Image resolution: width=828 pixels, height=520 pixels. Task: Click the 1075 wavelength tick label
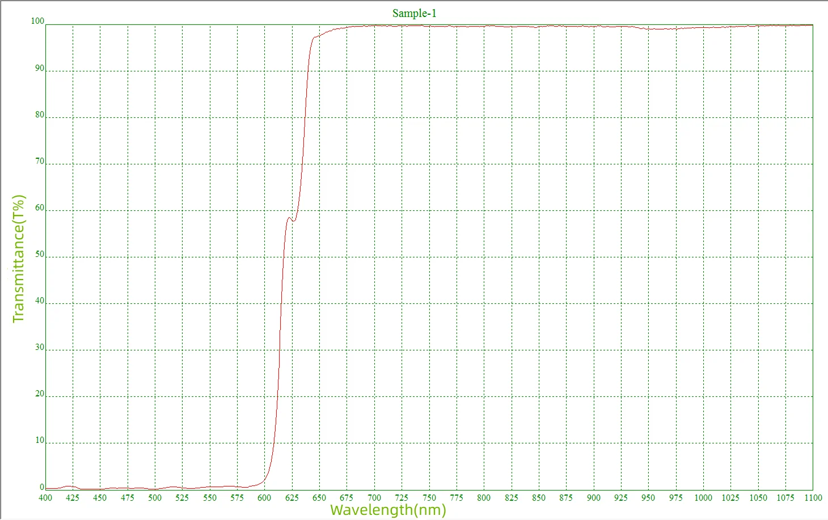(x=785, y=497)
